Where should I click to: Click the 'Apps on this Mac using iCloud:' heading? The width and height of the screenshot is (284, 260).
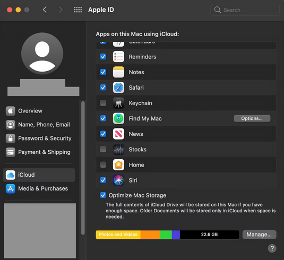tap(137, 34)
